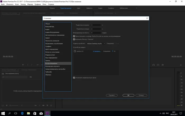Screen dimensions: 185x116
Task: Select the Внешний вид category
Action: coord(58,26)
